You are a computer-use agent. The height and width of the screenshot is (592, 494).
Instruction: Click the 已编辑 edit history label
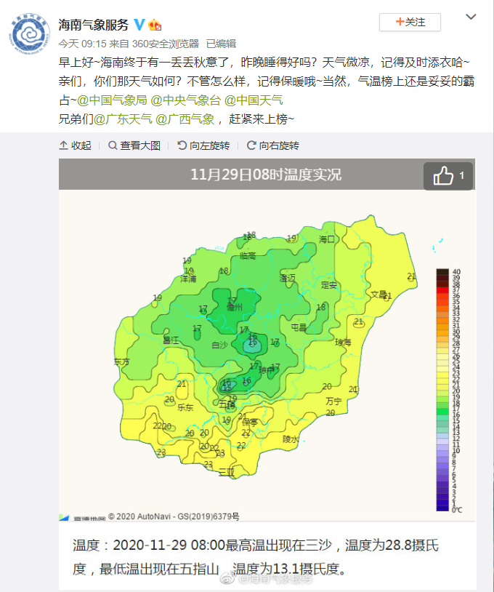click(221, 44)
